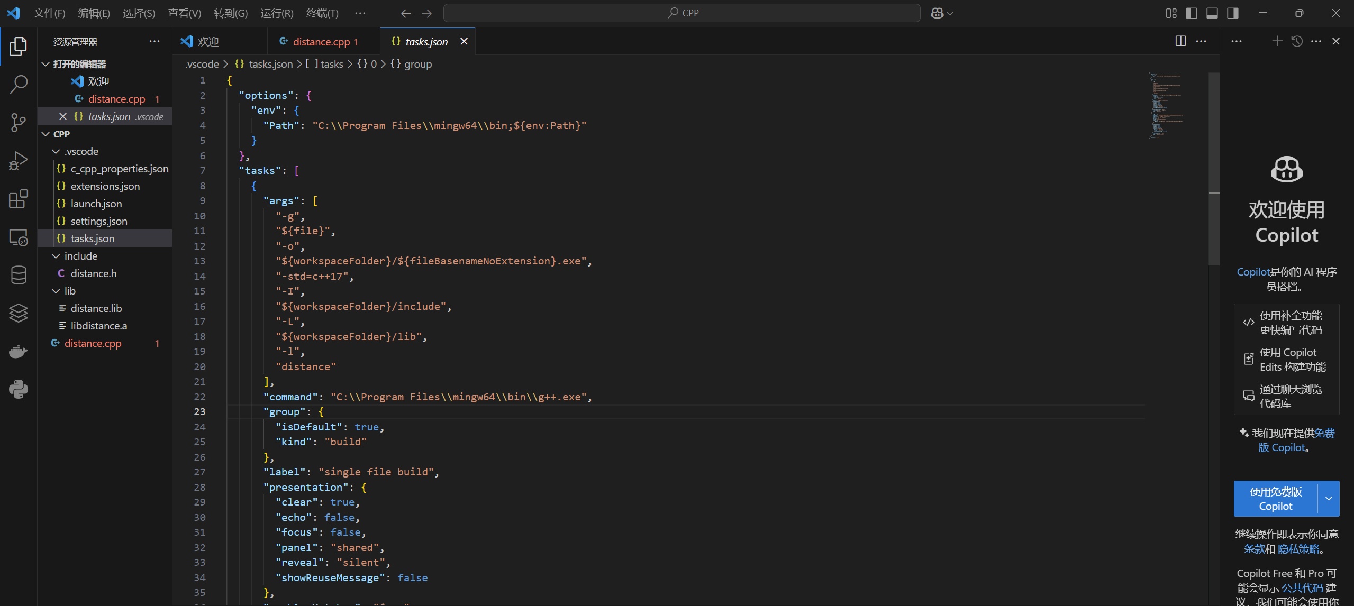
Task: Collapse the lib folder
Action: (x=105, y=291)
